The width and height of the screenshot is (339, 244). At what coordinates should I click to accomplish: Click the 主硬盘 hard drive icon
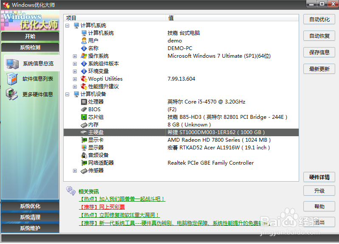(84, 132)
